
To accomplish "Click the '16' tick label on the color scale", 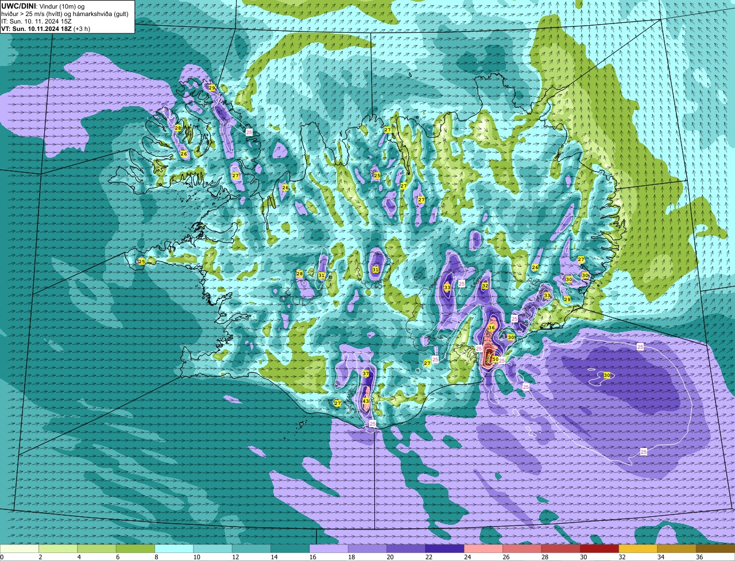I will click(x=313, y=557).
